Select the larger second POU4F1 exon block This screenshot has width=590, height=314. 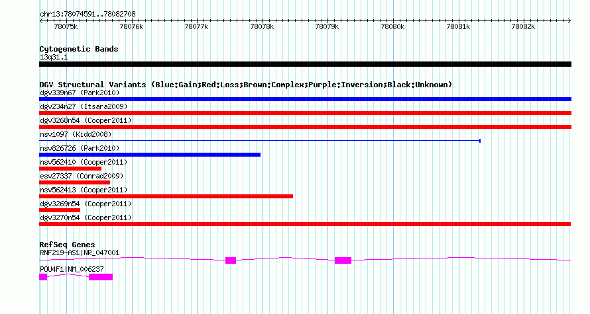[101, 277]
